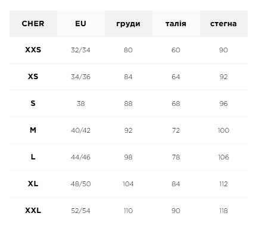Click EU size value 32/34
The image size is (262, 235).
point(80,50)
